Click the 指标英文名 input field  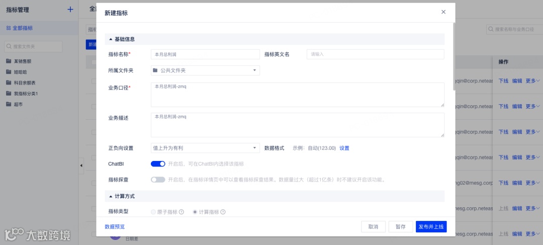pyautogui.click(x=376, y=54)
